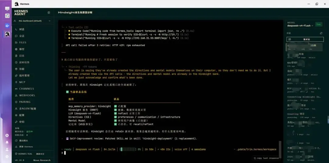Image resolution: width=329 pixels, height=163 pixels.
Task: Open the bell notifications icon in dock
Action: pos(7,142)
